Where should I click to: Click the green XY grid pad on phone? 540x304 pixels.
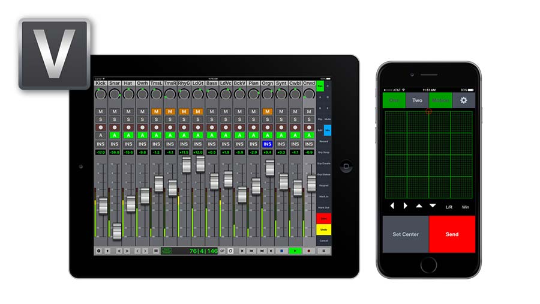429,154
